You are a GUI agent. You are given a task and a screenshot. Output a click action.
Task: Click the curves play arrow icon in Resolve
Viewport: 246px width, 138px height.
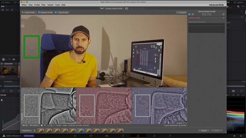coord(2,100)
